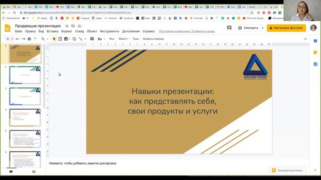Bookmark this page with star icon
Screen dimensions: 321x180
[252, 12]
